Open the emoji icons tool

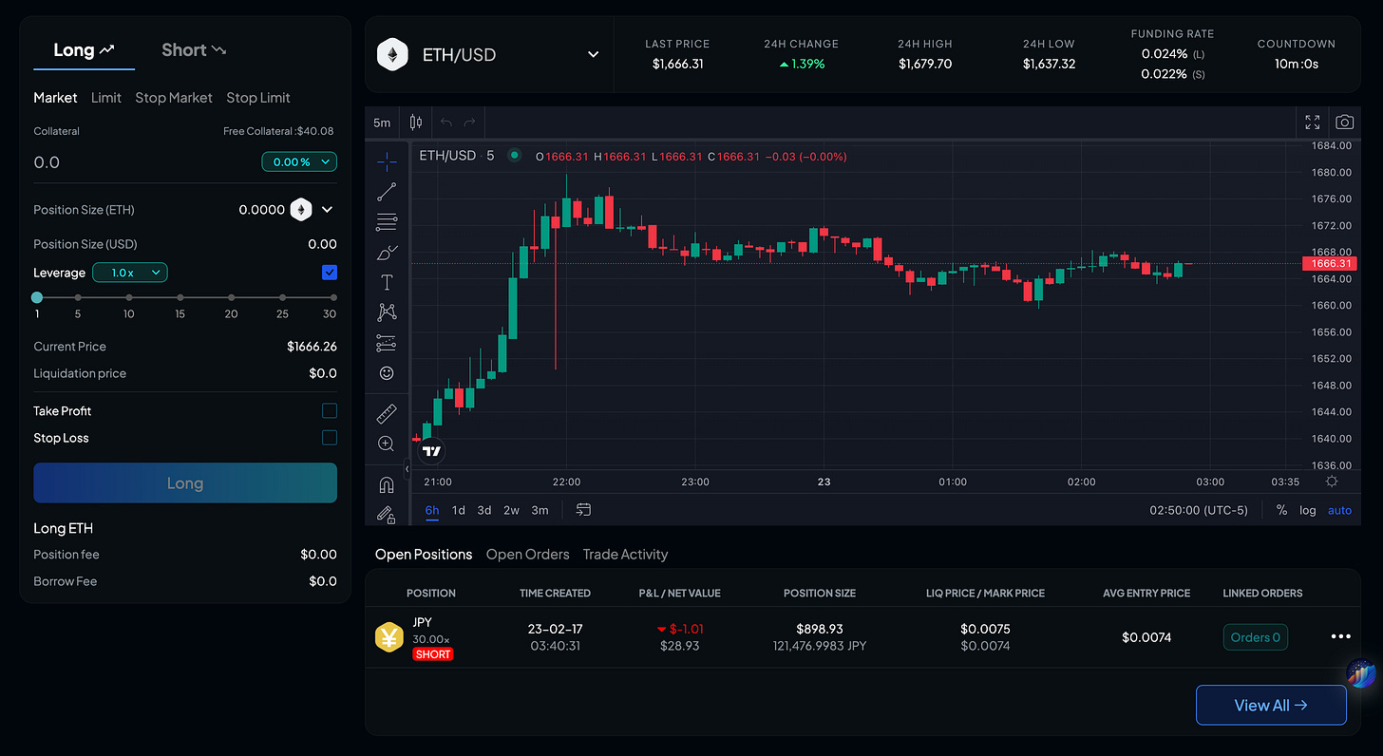(x=387, y=373)
